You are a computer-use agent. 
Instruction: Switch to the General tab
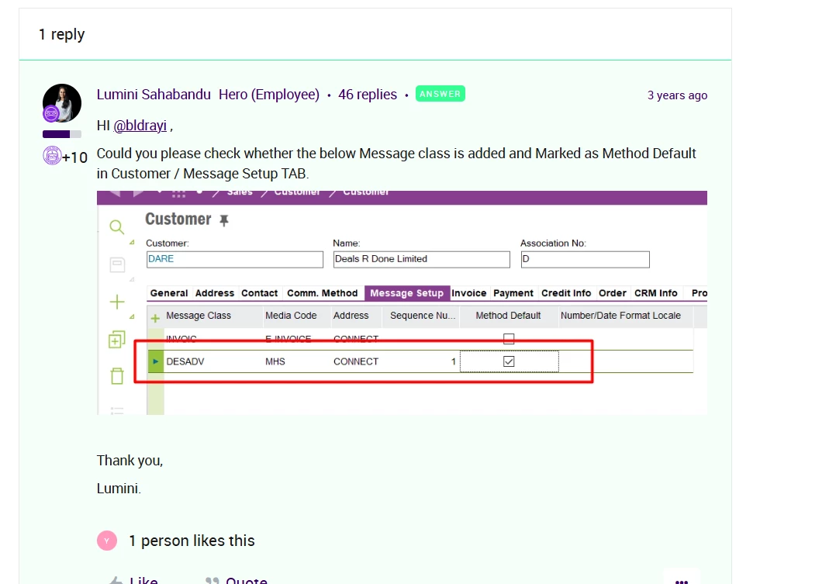[169, 293]
